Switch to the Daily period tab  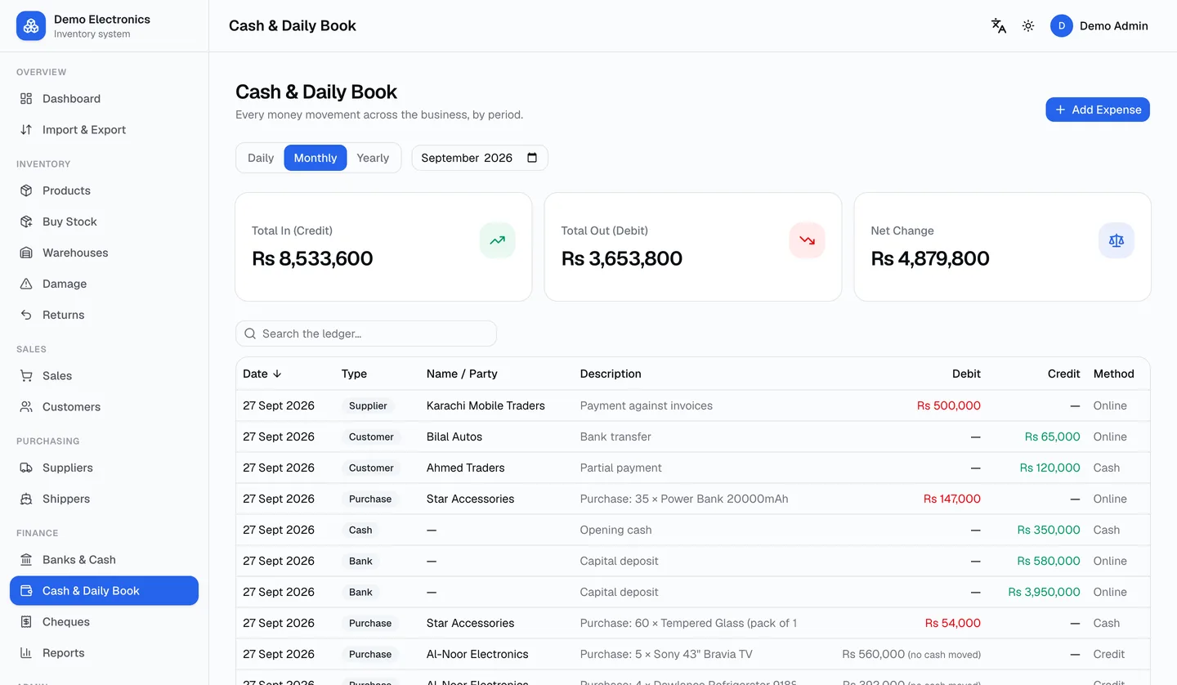261,158
